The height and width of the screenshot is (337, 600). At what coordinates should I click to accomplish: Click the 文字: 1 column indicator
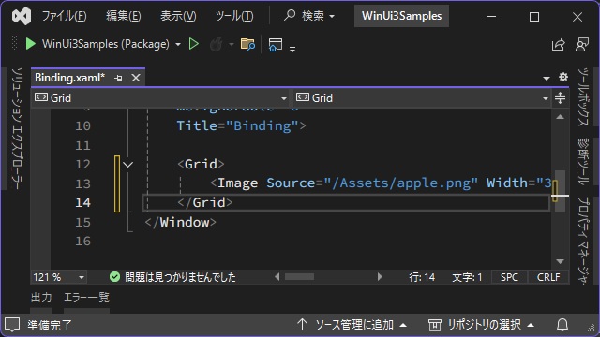pyautogui.click(x=467, y=277)
